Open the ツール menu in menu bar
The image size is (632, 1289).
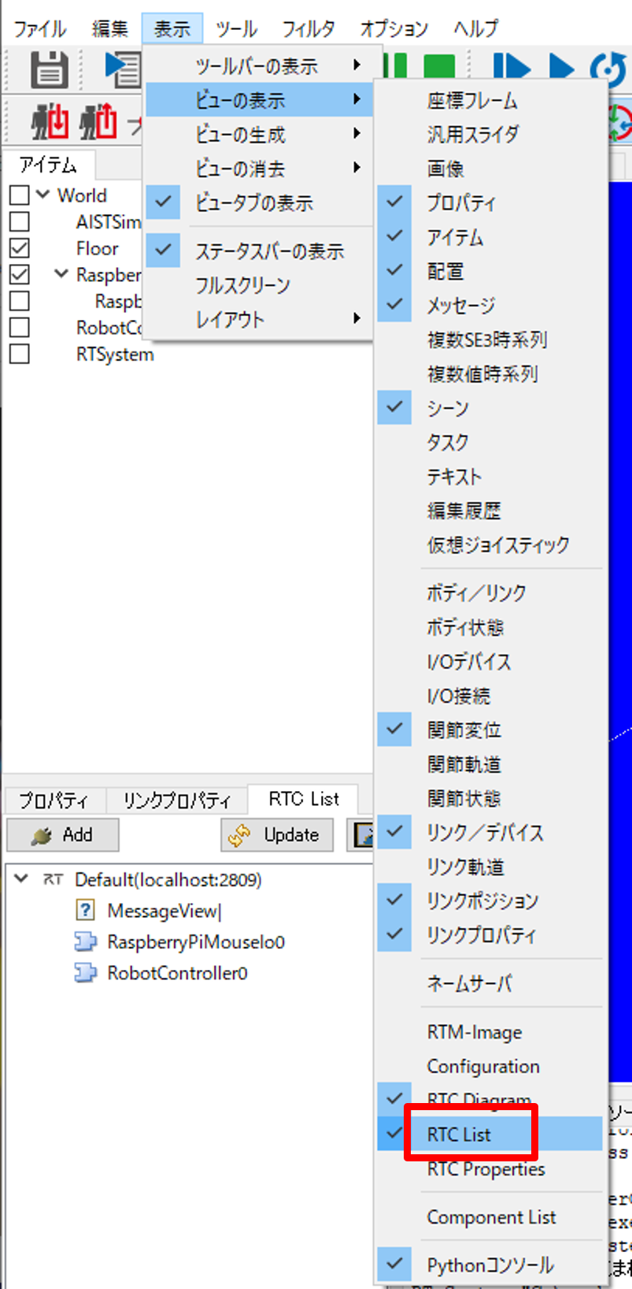[236, 29]
